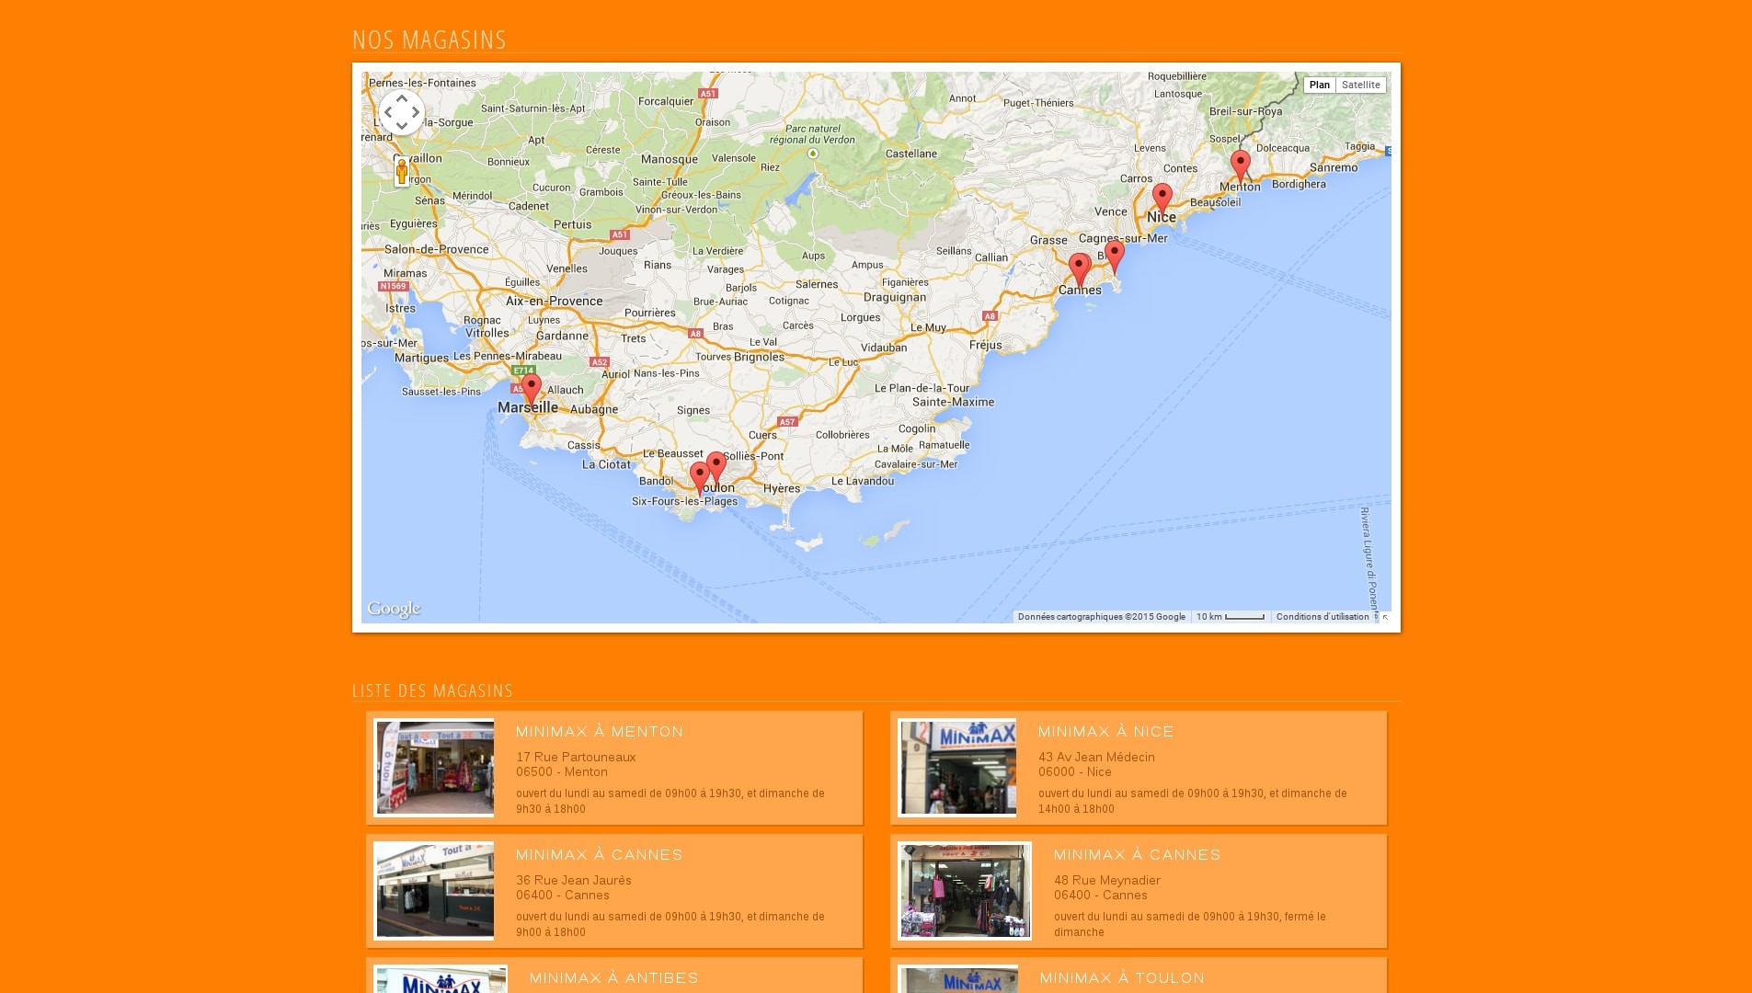Open the Antibes store photo
Image resolution: width=1752 pixels, height=993 pixels.
441,979
